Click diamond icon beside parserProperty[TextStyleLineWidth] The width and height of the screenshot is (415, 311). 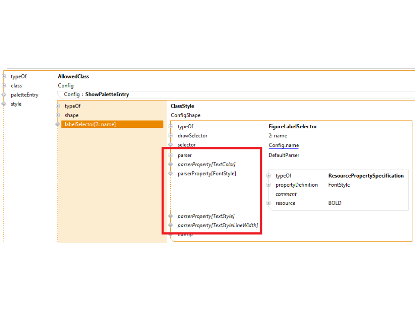tap(170, 225)
